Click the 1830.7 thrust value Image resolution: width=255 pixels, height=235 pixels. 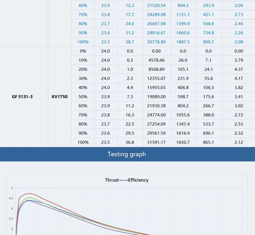(x=183, y=142)
